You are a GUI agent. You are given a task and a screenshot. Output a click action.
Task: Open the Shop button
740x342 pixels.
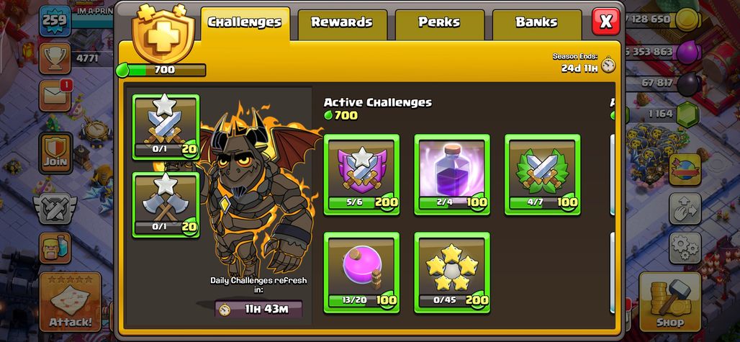[x=669, y=301]
